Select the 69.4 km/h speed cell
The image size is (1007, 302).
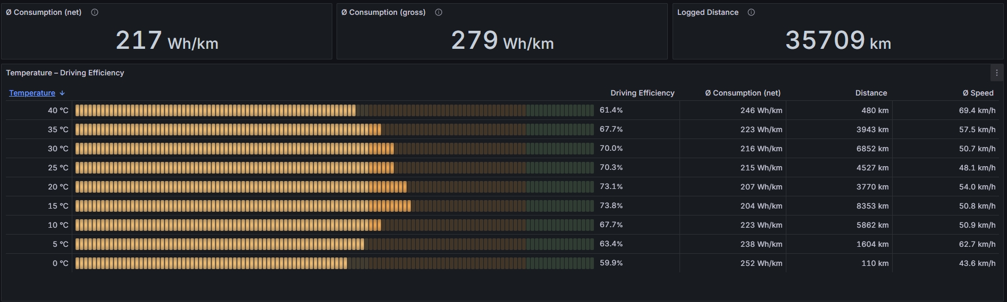pyautogui.click(x=977, y=110)
